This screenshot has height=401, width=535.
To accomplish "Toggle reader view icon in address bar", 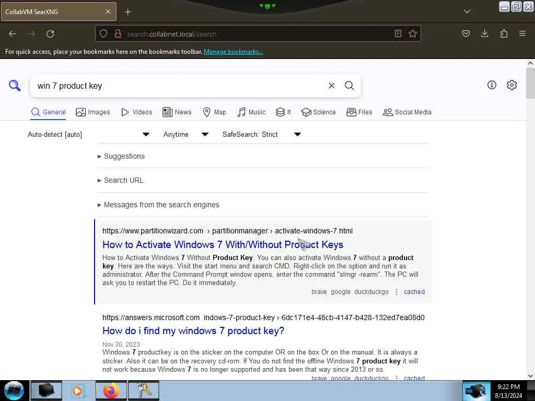I will click(x=398, y=33).
